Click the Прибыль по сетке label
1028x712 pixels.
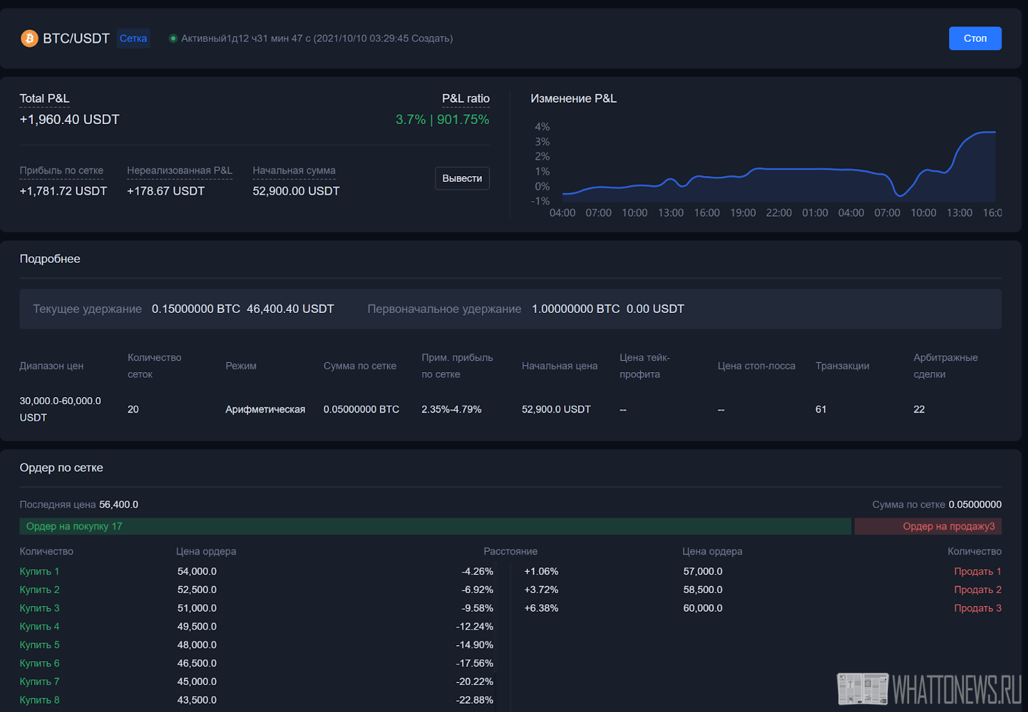pos(61,170)
